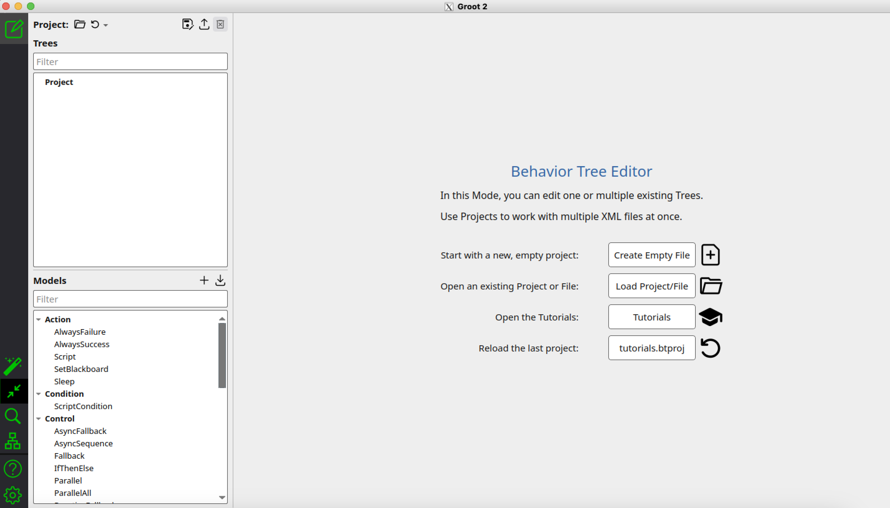Focus the Models filter field
The height and width of the screenshot is (508, 890).
pos(130,299)
